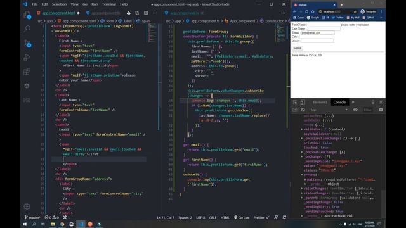Open the console context 'top' dropdown
This screenshot has height=228, width=406.
point(329,110)
